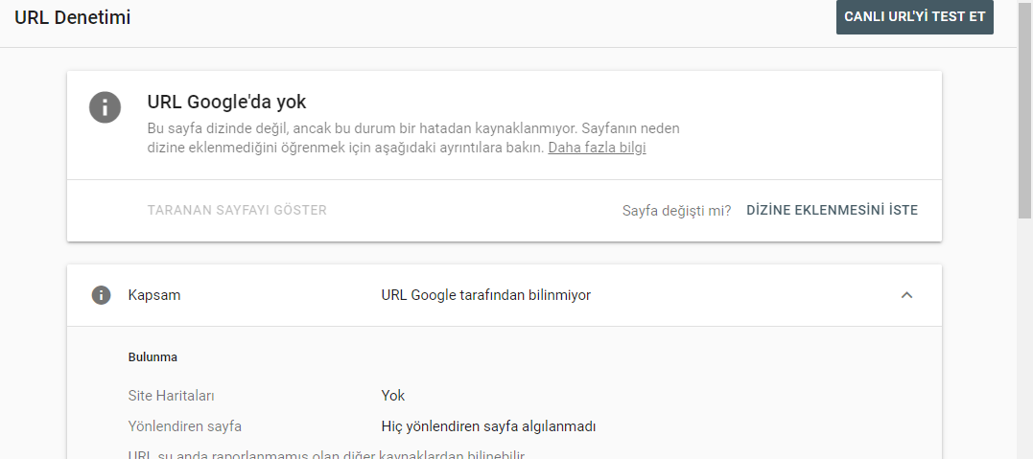Collapse the Kapsam section with chevron
The height and width of the screenshot is (459, 1033).
(906, 295)
